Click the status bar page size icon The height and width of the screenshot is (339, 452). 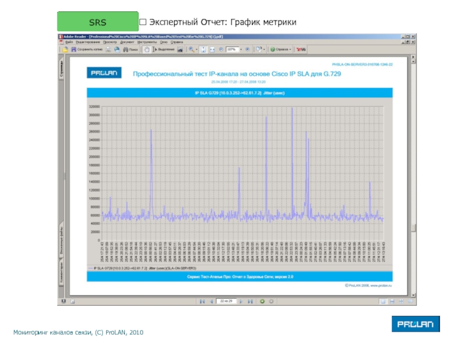coord(73,302)
